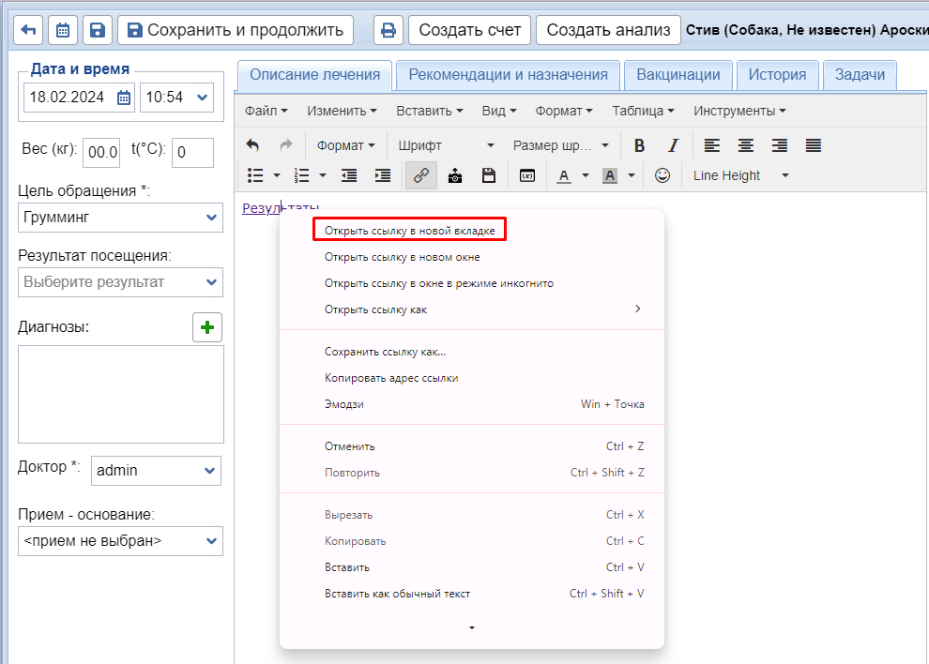
Task: Click the print icon in top toolbar
Action: coord(388,30)
